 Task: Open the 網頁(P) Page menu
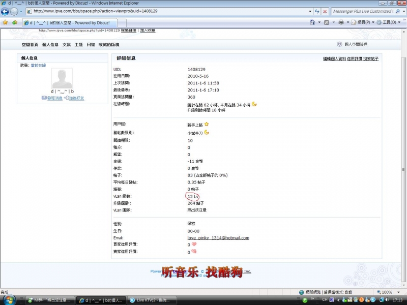point(363,22)
